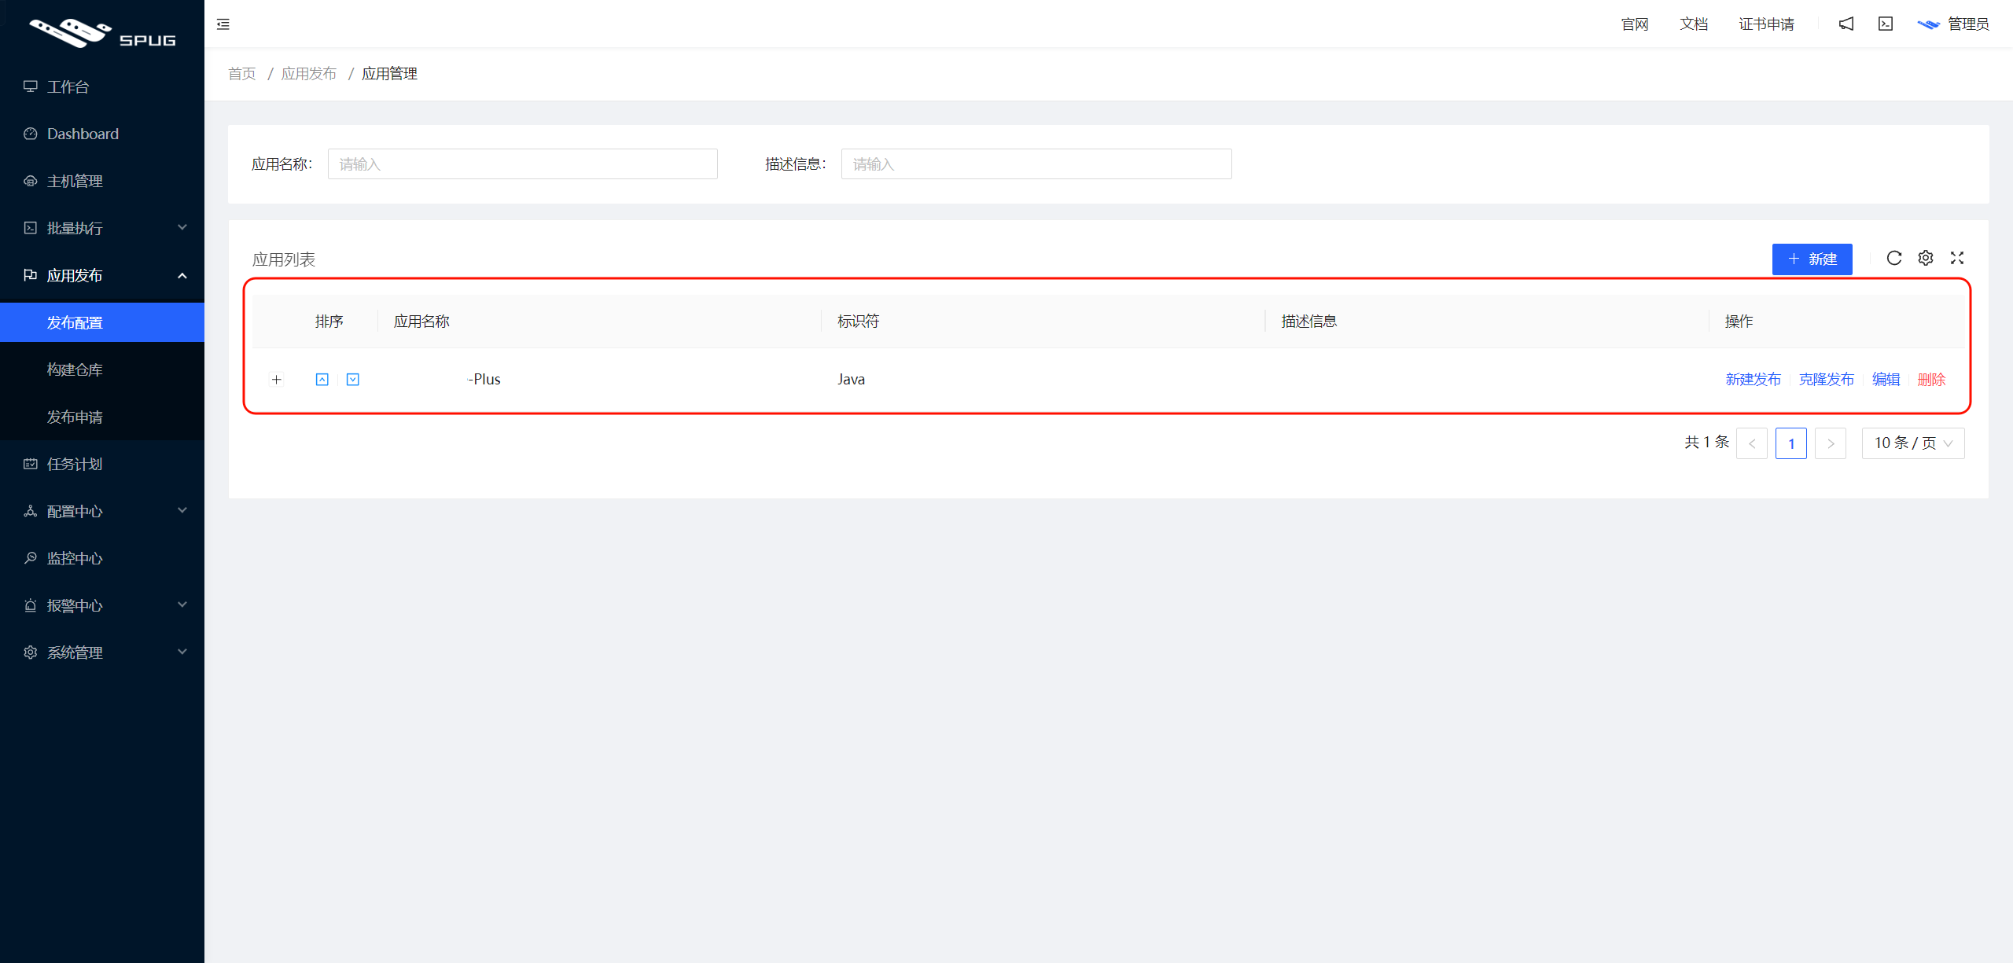The width and height of the screenshot is (2013, 963).
Task: Click the red 删除 link
Action: pyautogui.click(x=1931, y=380)
